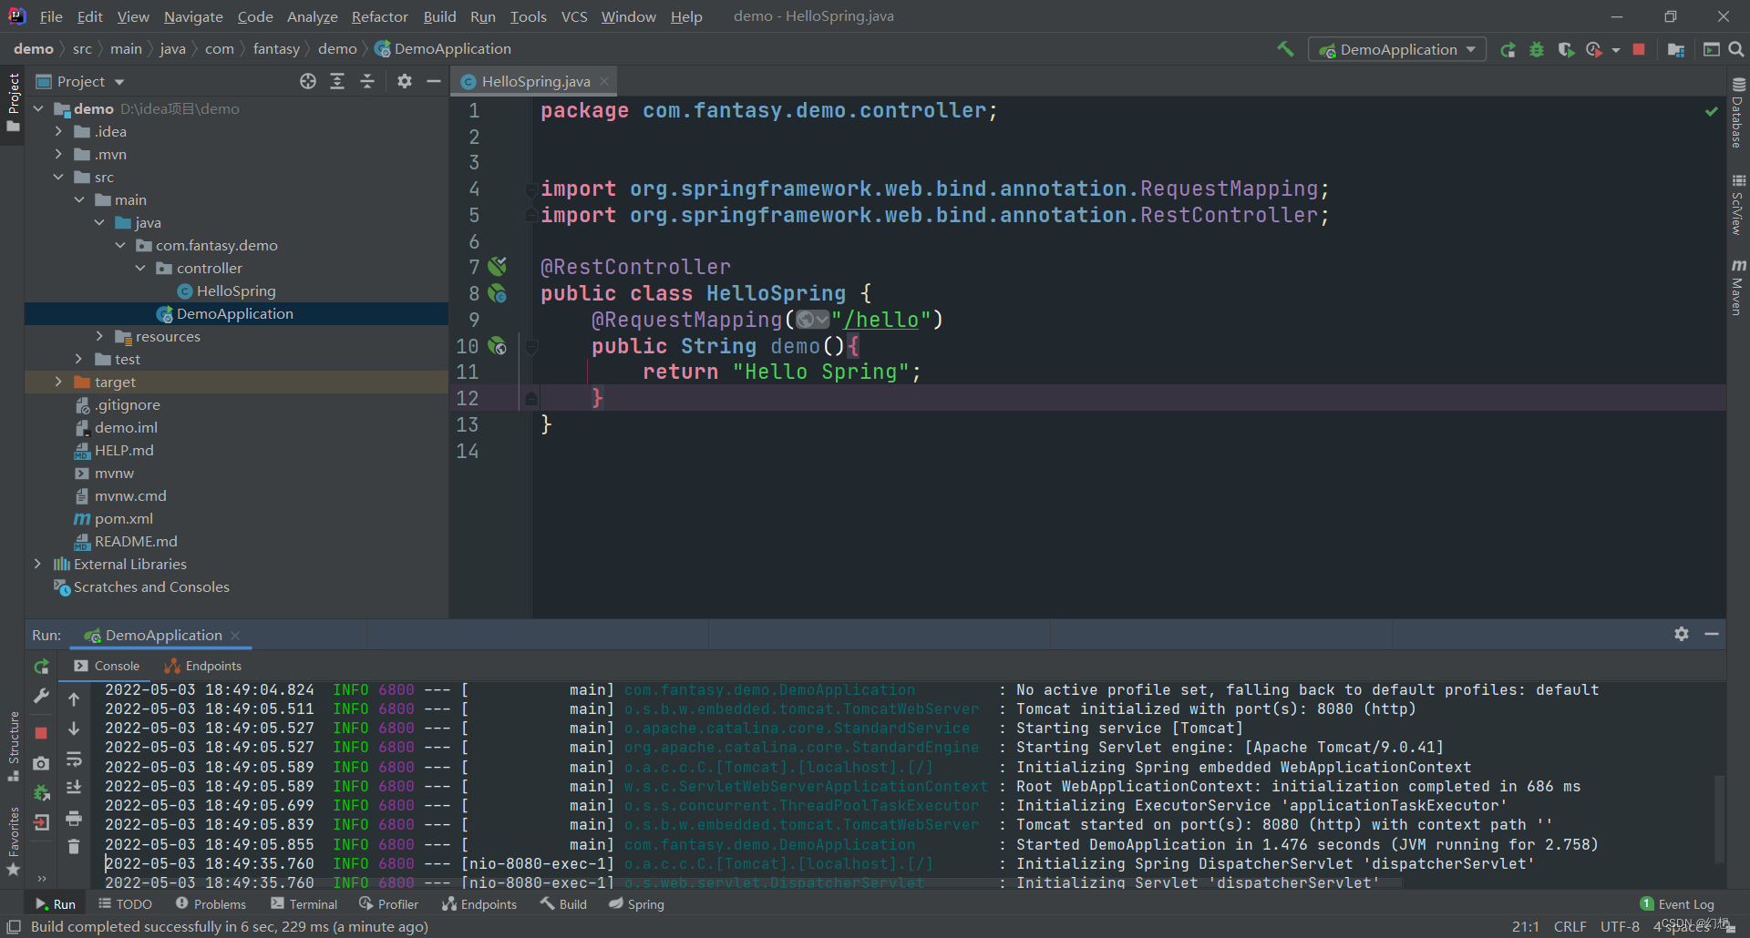The height and width of the screenshot is (938, 1750).
Task: Toggle the Structure side tool window
Action: (x=13, y=747)
